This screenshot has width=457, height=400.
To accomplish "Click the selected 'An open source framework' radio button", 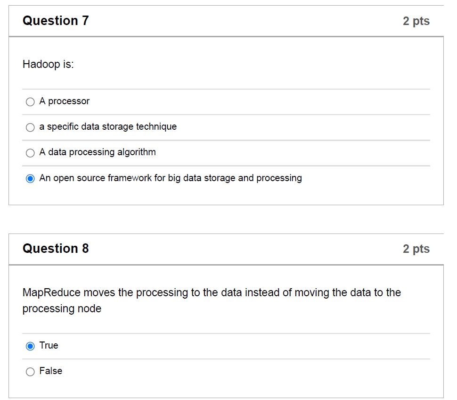I will [30, 179].
